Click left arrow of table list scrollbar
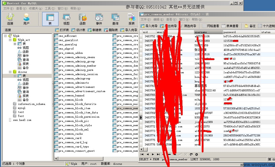Viewport: 275px width, 167px height. 56,158
